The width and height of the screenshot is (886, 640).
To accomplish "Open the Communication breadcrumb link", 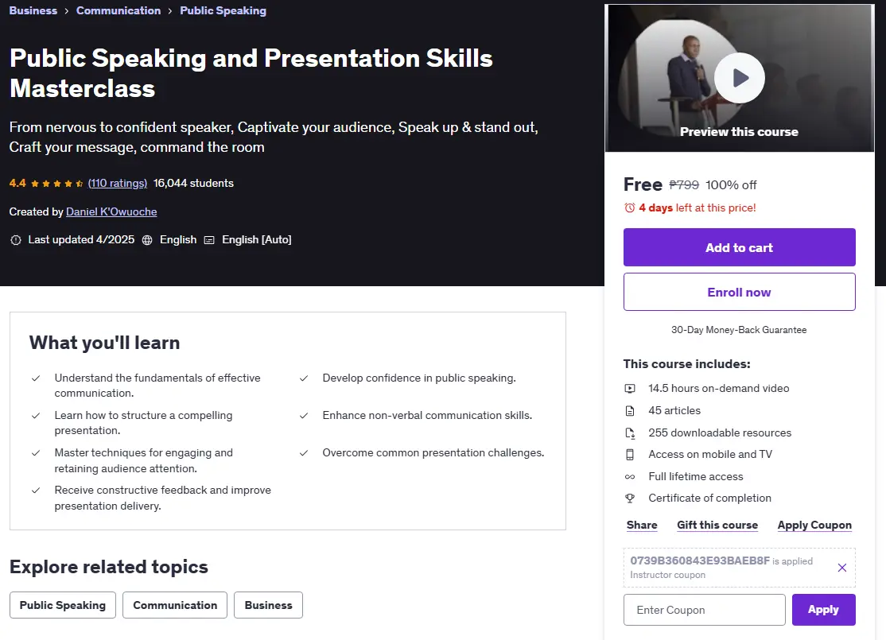I will tap(119, 10).
